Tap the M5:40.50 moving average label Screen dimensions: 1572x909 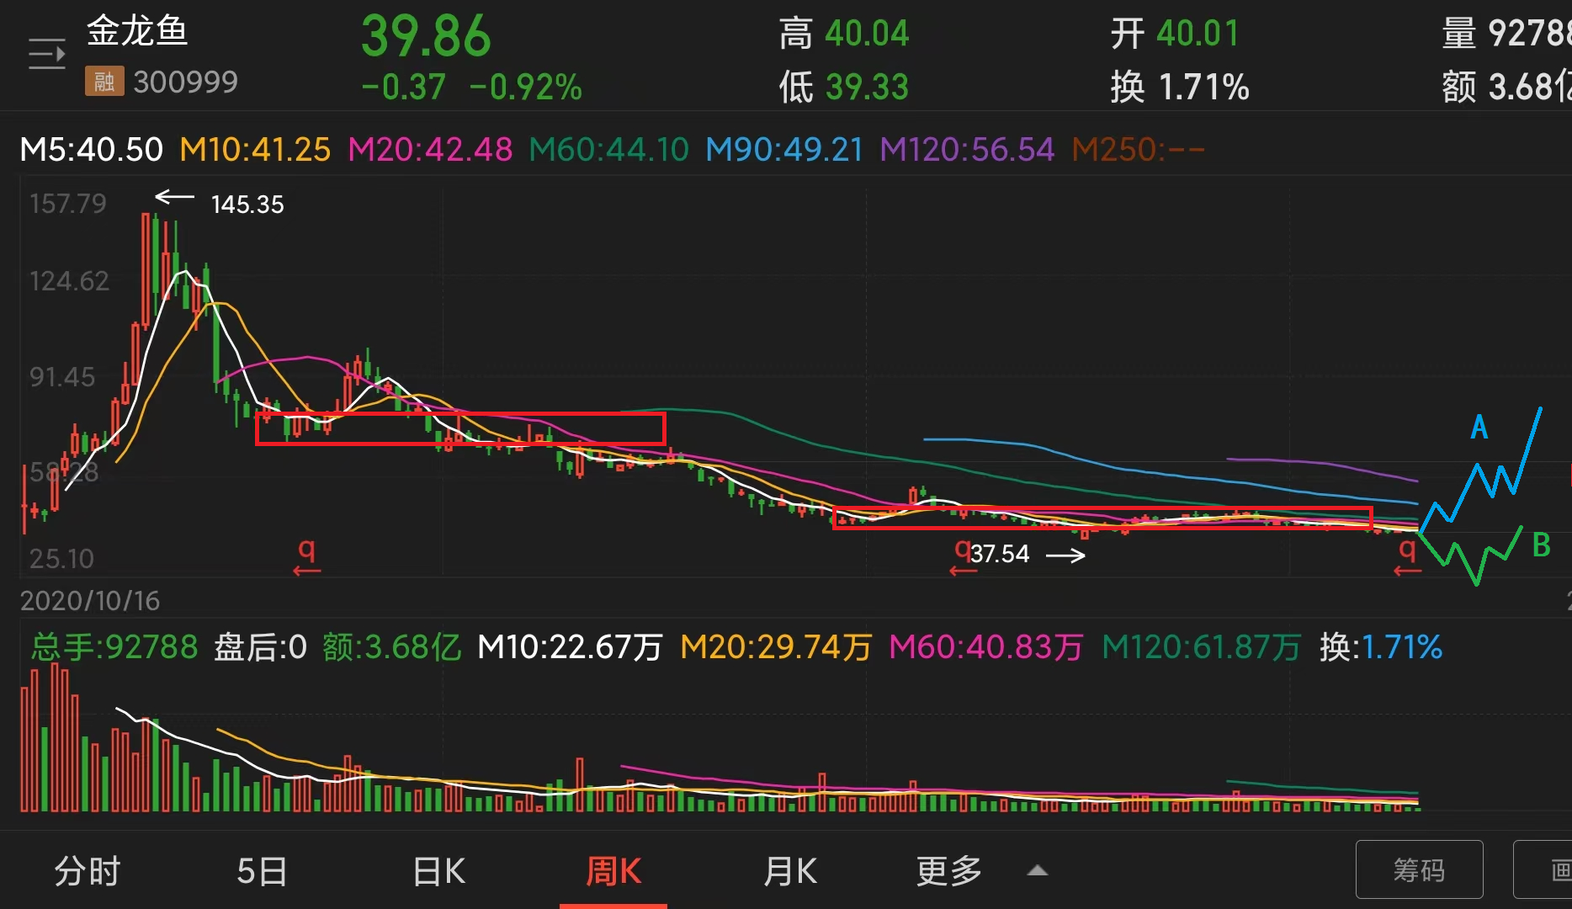pyautogui.click(x=91, y=150)
